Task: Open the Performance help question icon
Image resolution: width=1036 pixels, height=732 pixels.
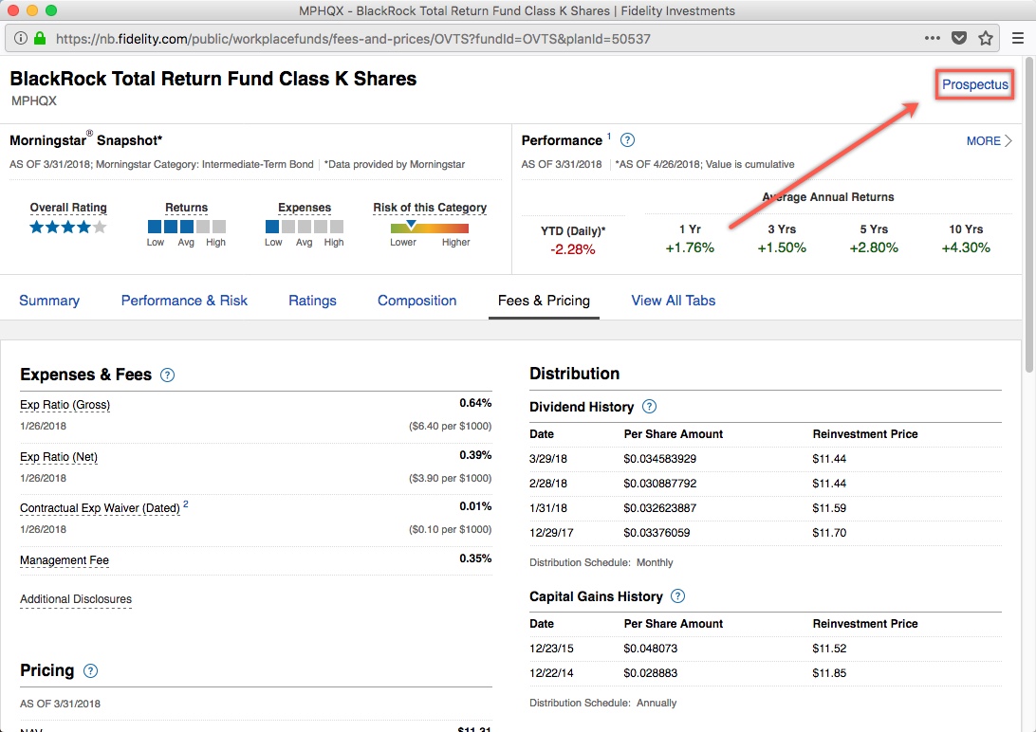Action: point(628,140)
